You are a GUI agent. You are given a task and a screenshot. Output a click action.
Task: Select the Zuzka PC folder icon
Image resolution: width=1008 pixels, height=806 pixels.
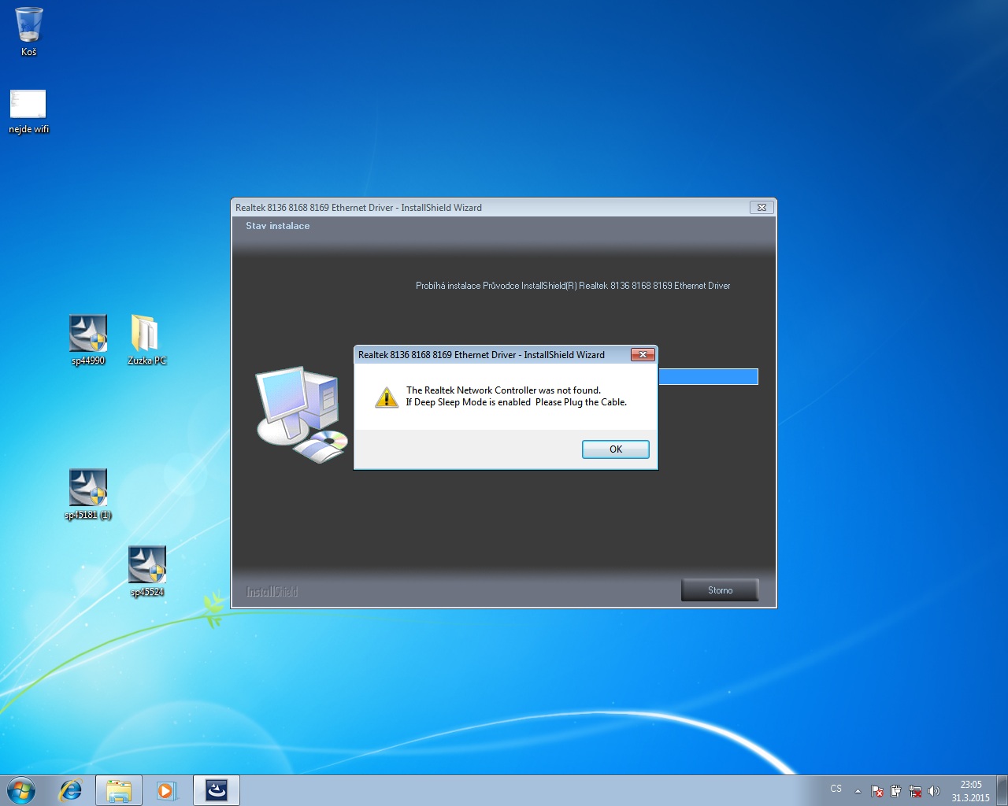(x=146, y=340)
